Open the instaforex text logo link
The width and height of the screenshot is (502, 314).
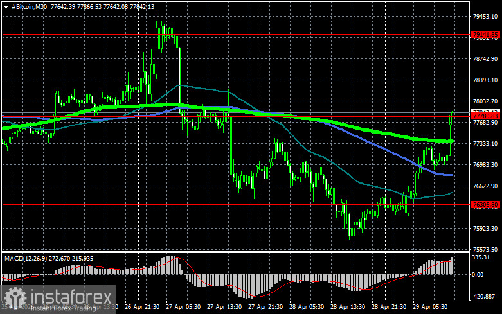click(x=71, y=297)
